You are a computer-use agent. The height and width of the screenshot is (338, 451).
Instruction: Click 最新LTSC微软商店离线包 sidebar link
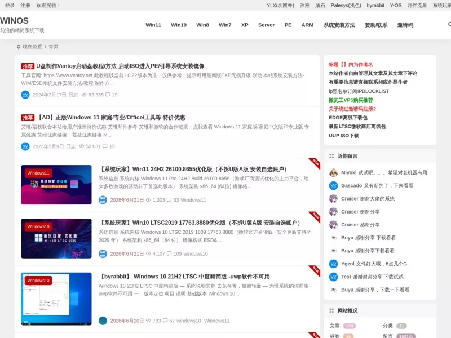[357, 126]
